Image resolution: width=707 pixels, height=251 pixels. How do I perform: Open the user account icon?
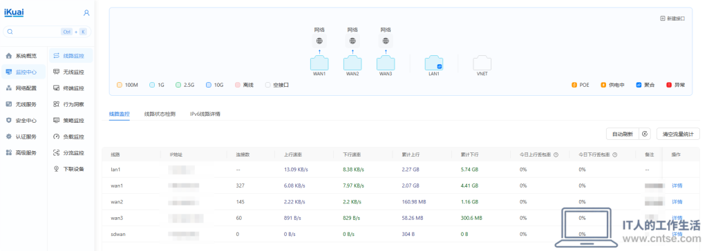86,13
